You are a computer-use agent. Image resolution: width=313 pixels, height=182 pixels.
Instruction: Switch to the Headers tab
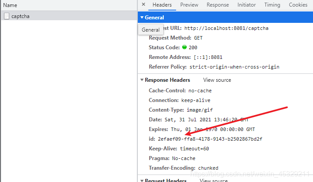pyautogui.click(x=162, y=5)
